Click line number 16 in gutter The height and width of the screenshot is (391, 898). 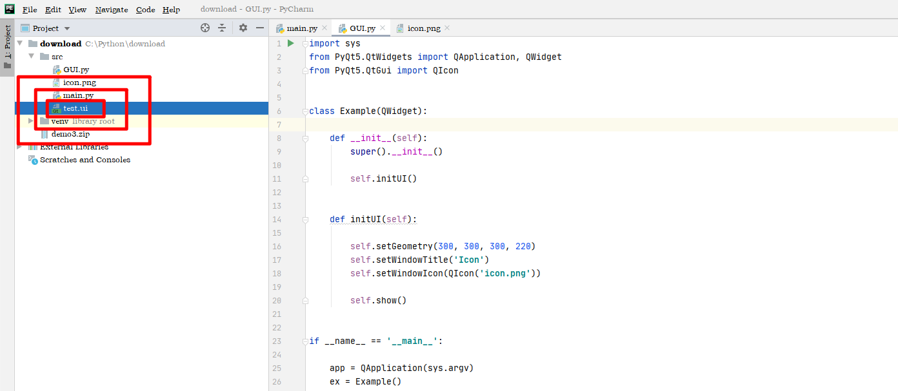coord(277,246)
